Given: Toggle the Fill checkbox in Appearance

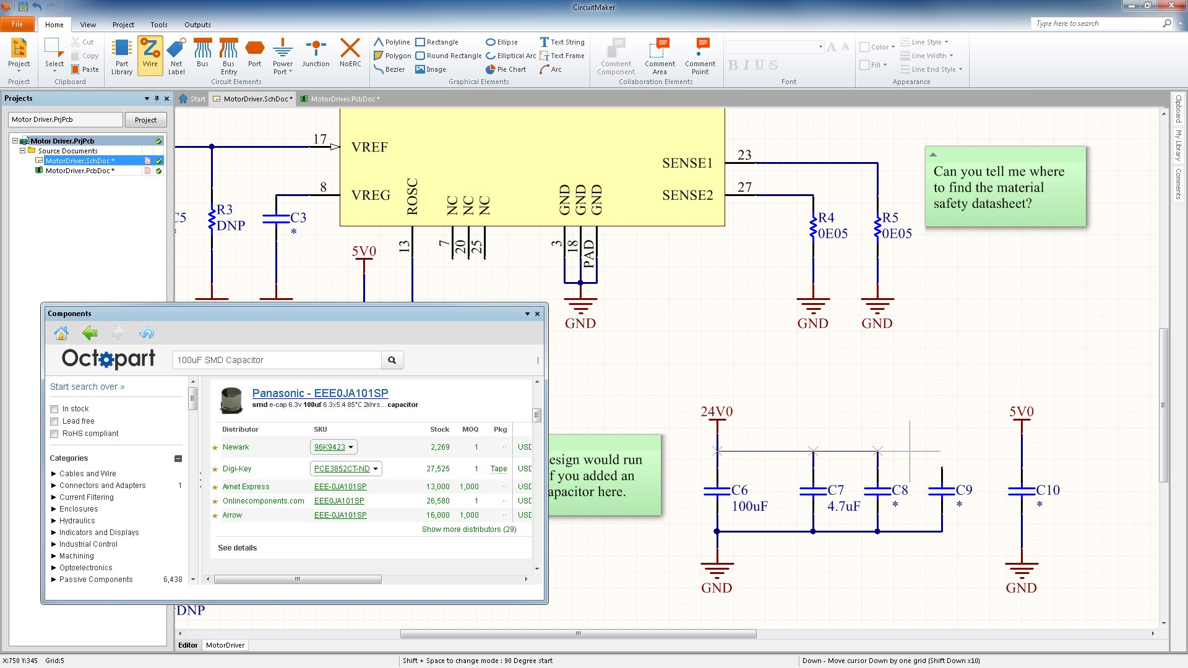Looking at the screenshot, I should [x=864, y=65].
